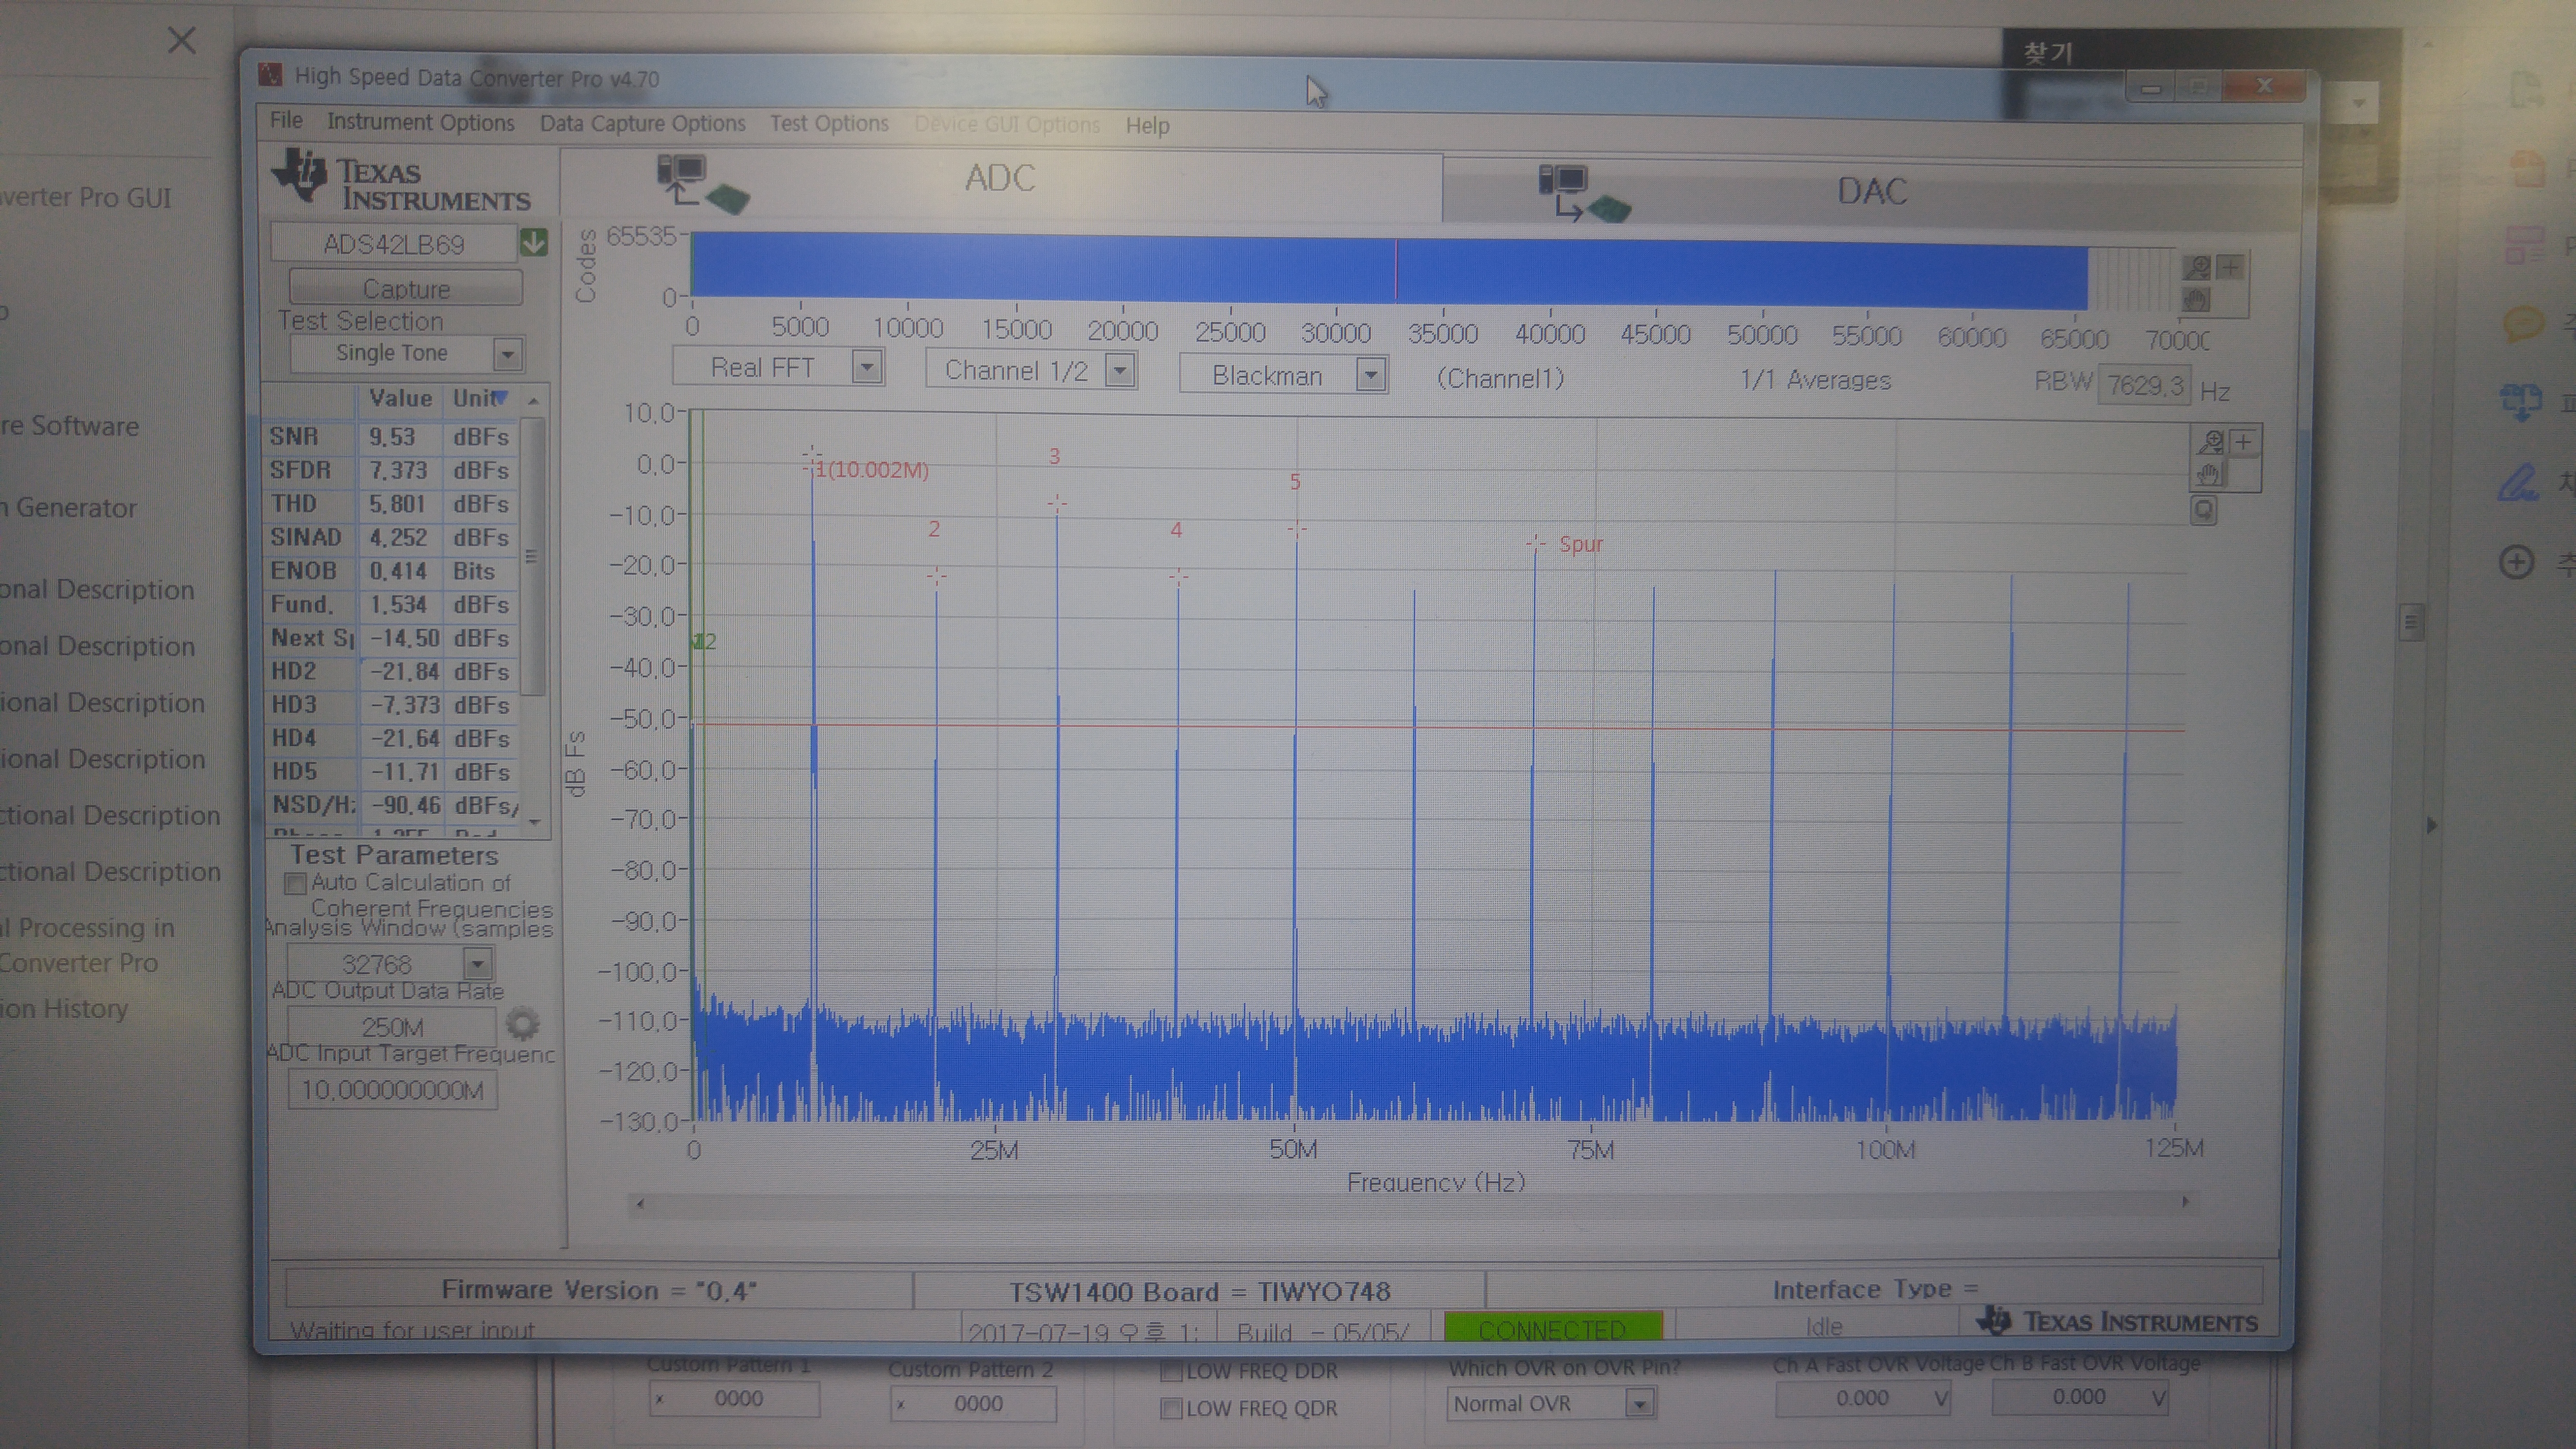Open the Real FFT dropdown
Image resolution: width=2576 pixels, height=1449 pixels.
coord(866,368)
